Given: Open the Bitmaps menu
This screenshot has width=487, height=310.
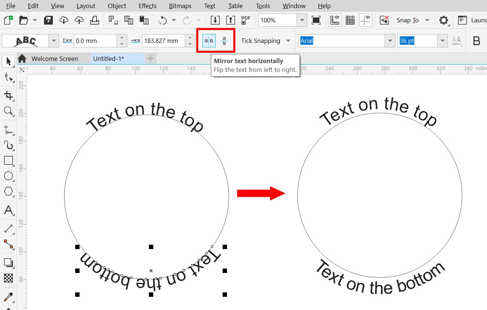Looking at the screenshot, I should 180,6.
